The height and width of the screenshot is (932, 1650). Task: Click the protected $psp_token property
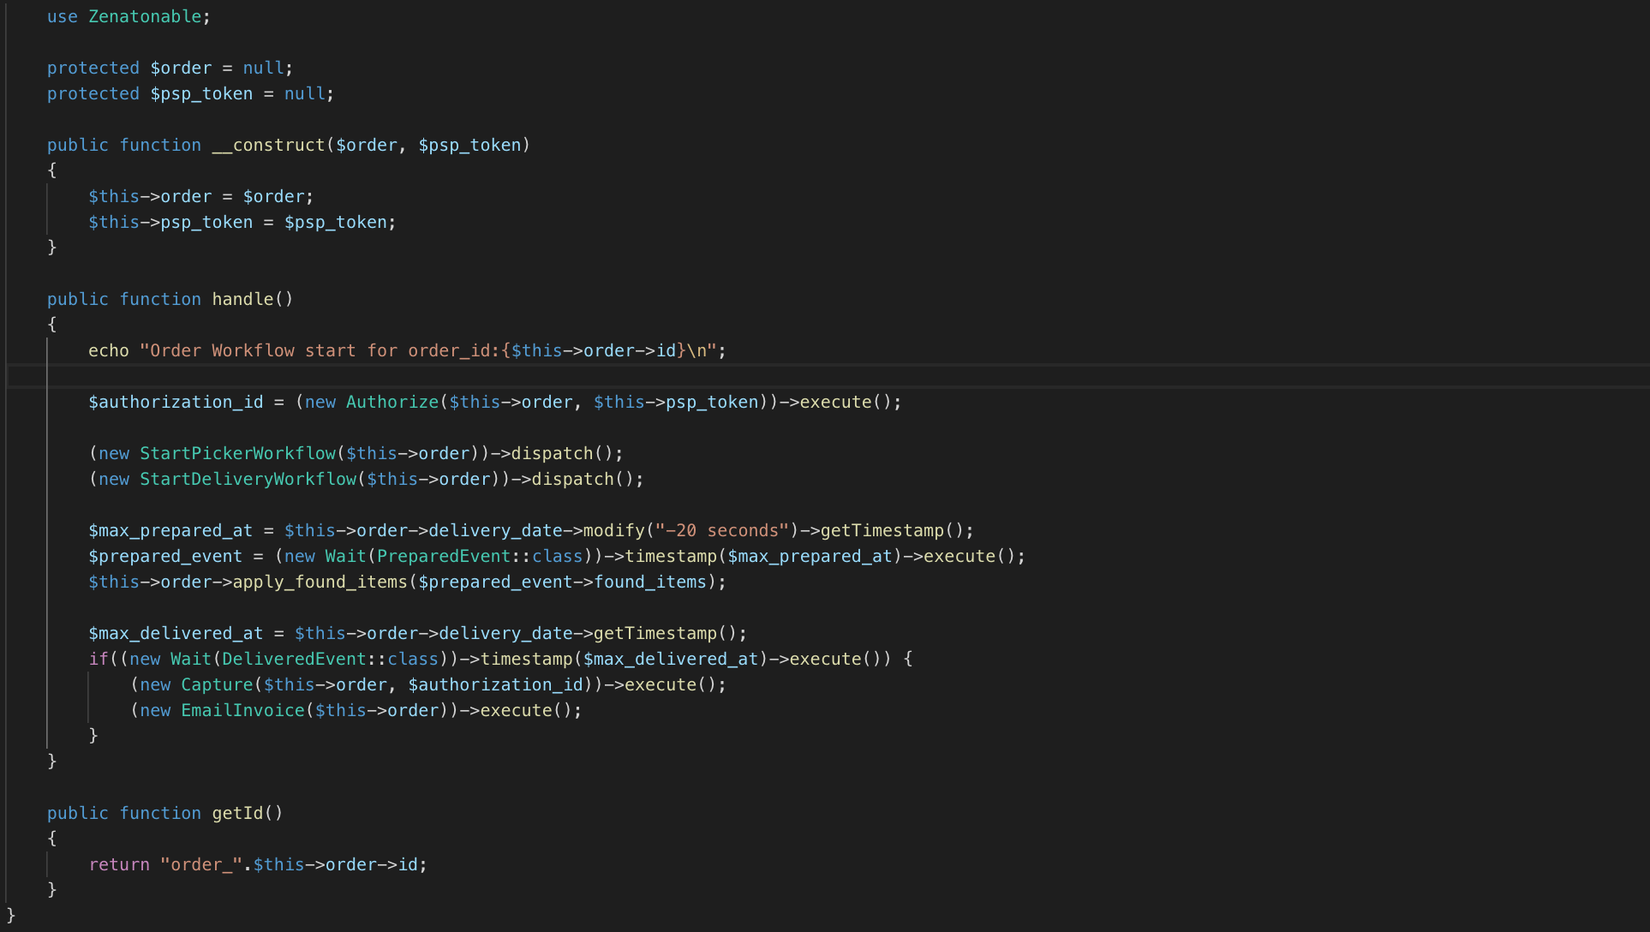(x=201, y=93)
